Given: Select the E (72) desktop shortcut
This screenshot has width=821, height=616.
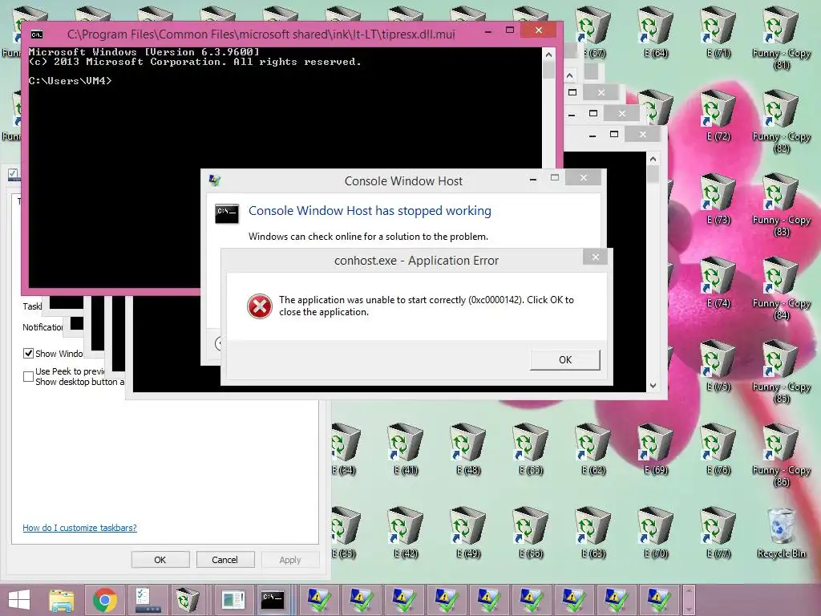Looking at the screenshot, I should (x=718, y=115).
